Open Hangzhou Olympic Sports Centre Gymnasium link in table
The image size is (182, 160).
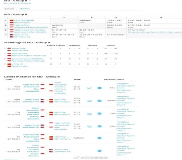click(155, 32)
